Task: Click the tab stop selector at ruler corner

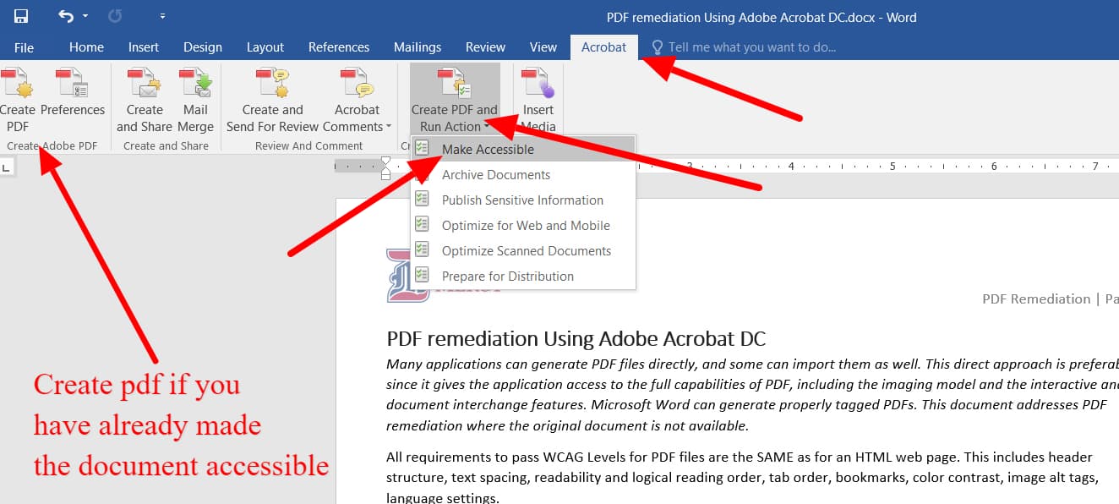Action: coord(6,168)
